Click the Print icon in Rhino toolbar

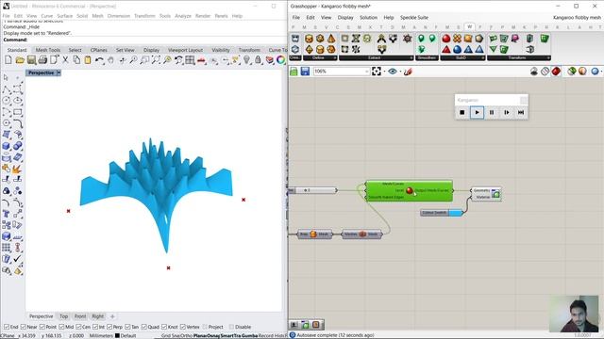pyautogui.click(x=42, y=60)
